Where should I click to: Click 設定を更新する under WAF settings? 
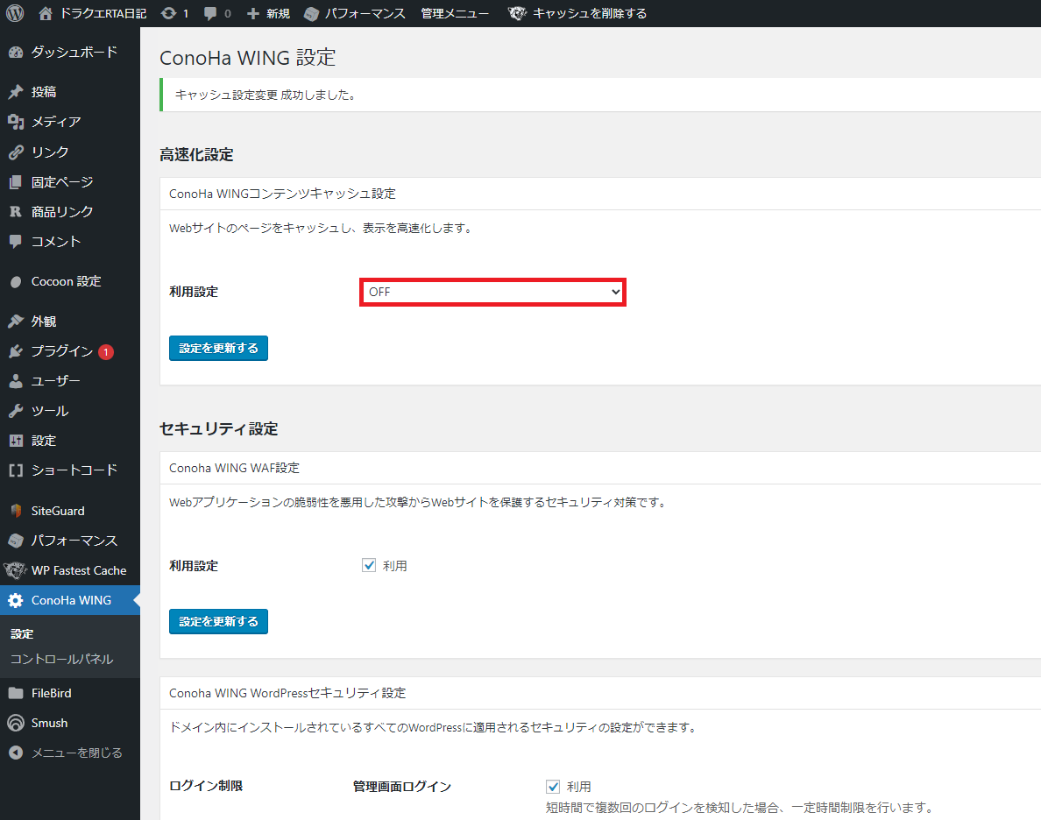pos(218,621)
